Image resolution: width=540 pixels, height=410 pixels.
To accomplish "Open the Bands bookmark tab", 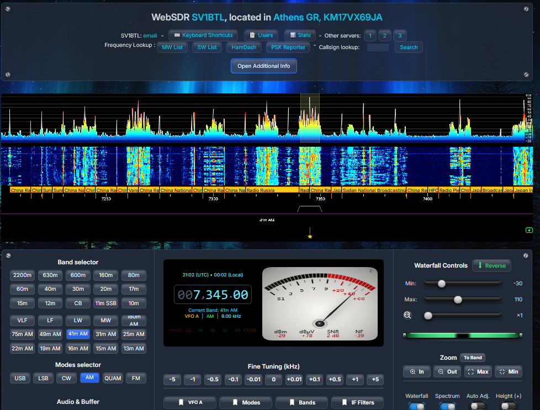I will [302, 402].
